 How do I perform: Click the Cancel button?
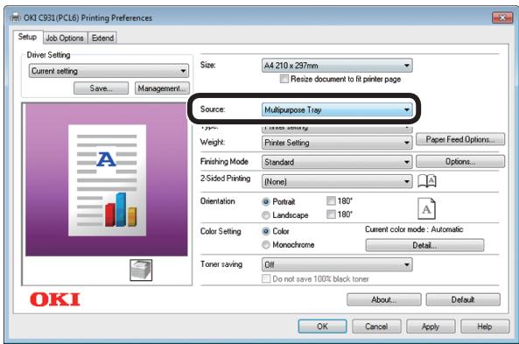tap(376, 326)
